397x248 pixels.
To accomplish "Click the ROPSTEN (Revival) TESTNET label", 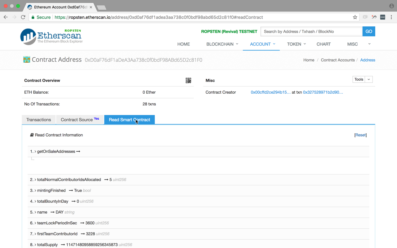I will tap(229, 32).
